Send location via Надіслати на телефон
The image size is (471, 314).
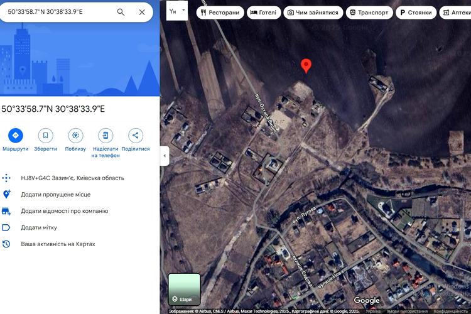coord(106,136)
